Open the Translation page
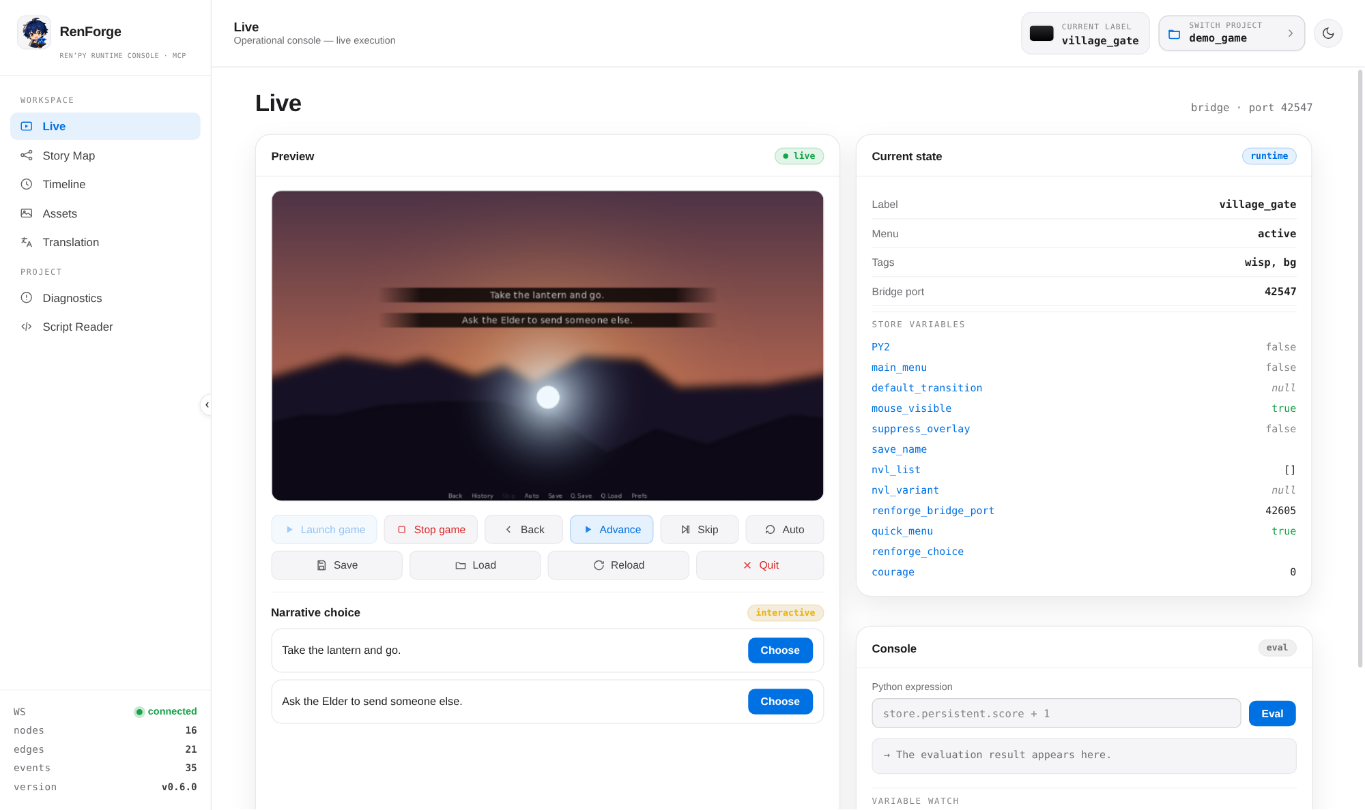1365x810 pixels. pos(105,242)
